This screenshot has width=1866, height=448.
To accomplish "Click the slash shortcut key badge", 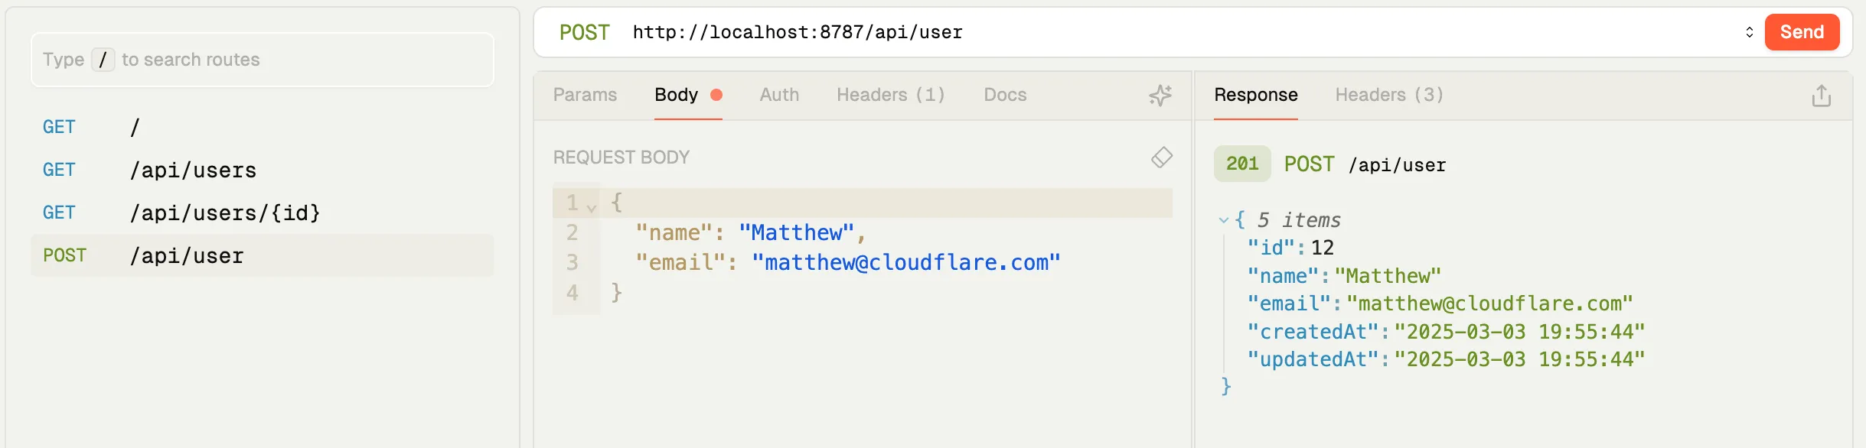I will [x=103, y=60].
